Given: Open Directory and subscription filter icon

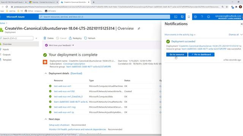Looking at the screenshot, I should pos(182,17).
